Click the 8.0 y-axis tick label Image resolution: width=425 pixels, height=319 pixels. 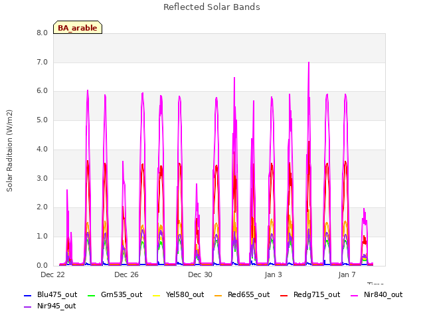click(x=42, y=33)
